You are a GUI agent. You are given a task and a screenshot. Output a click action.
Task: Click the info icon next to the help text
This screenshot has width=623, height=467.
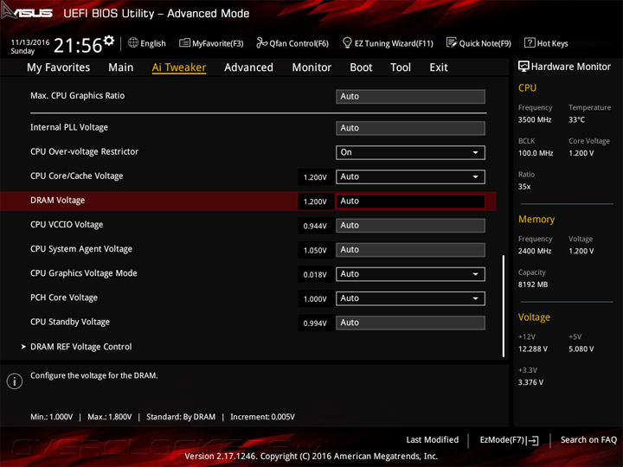[x=15, y=381]
